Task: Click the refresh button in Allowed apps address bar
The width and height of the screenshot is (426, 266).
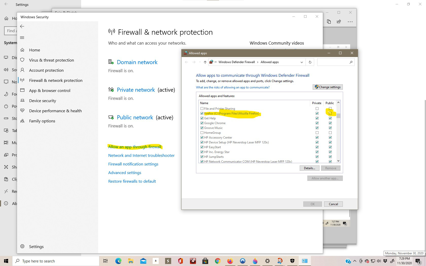Action: 310,62
